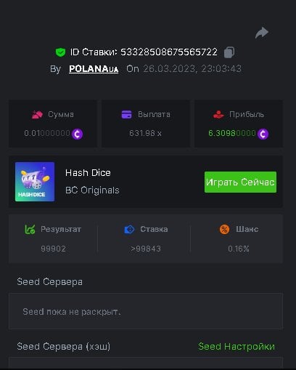Click the Seed Сервера field
Screen dimensions: 296x370
(146, 311)
